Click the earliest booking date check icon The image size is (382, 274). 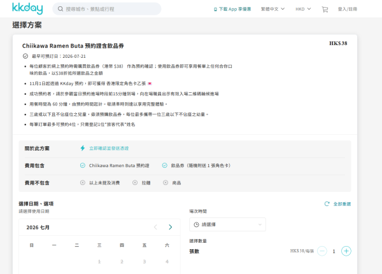[25, 56]
